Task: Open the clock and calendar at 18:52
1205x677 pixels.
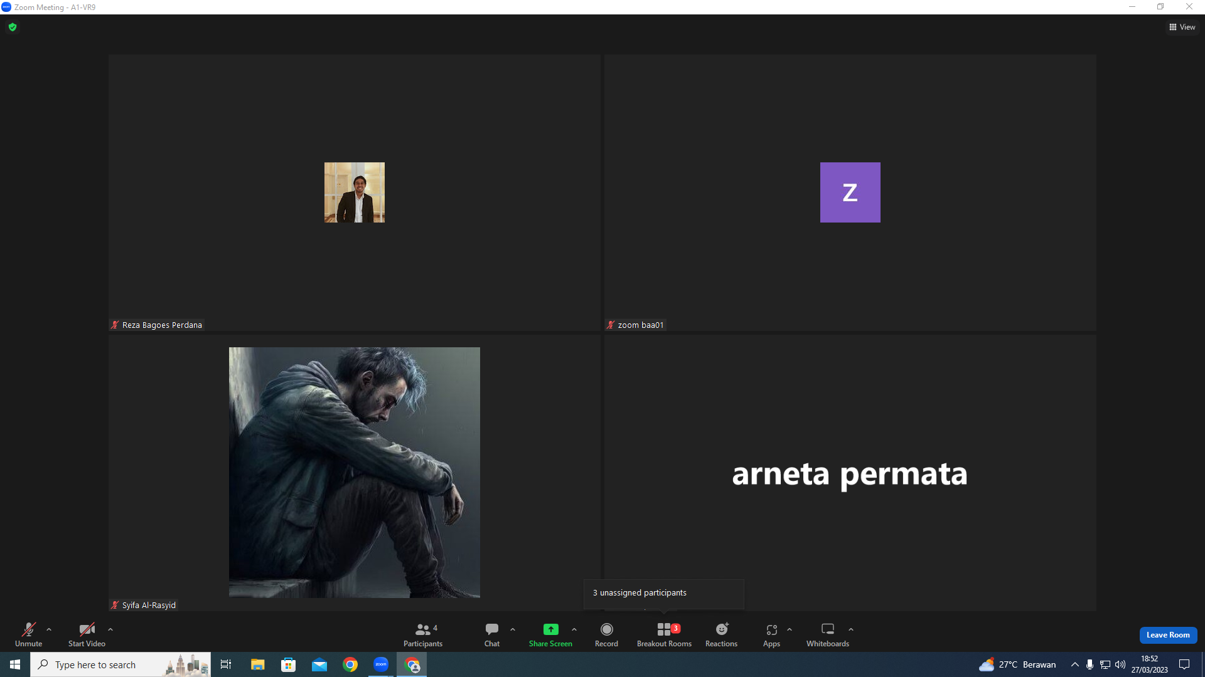Action: [x=1150, y=664]
